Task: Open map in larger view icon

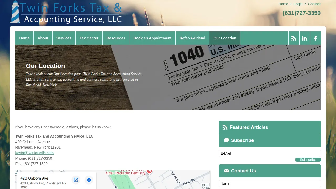Action: (76, 180)
